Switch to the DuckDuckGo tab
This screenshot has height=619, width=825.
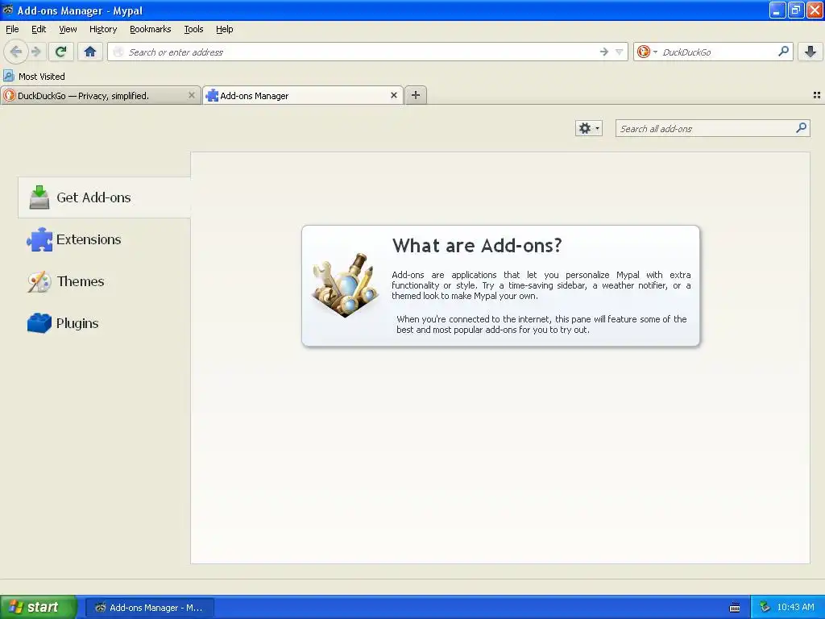click(100, 96)
